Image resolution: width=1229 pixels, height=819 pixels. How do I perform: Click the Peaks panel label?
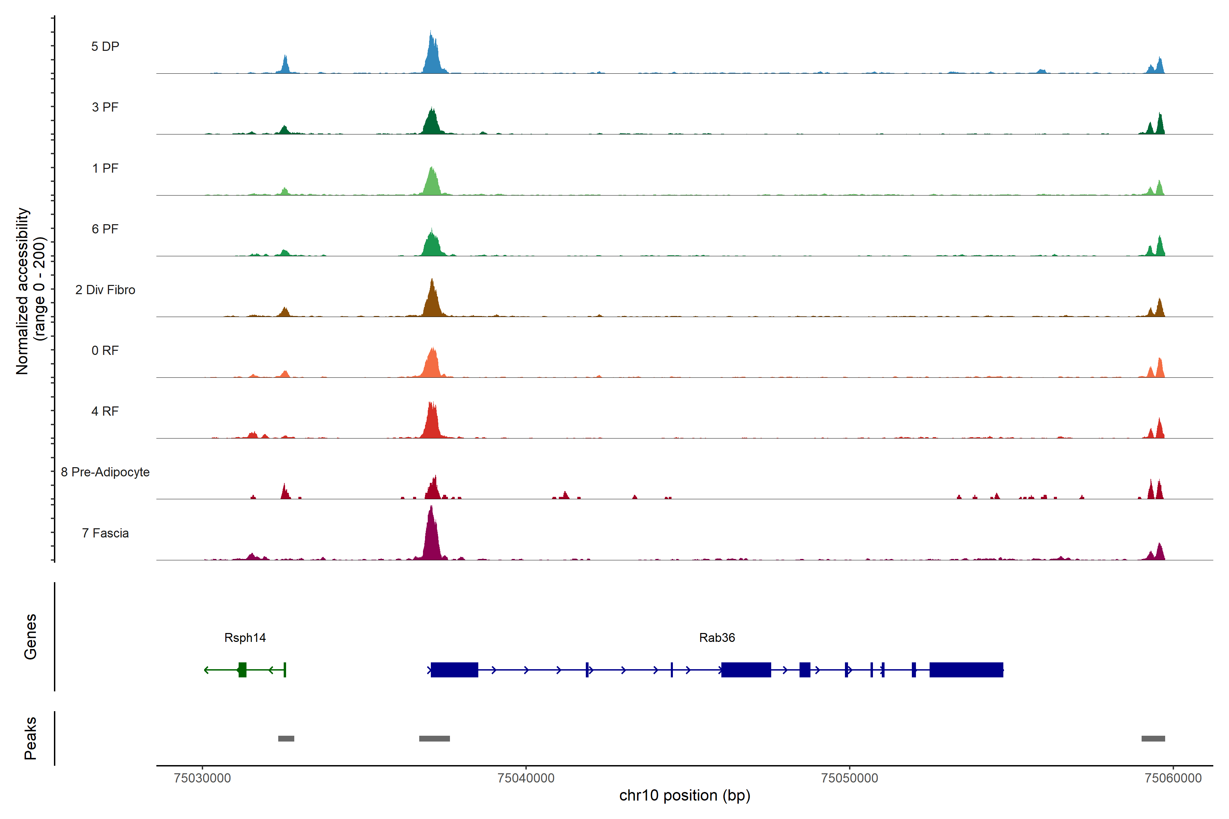30,738
